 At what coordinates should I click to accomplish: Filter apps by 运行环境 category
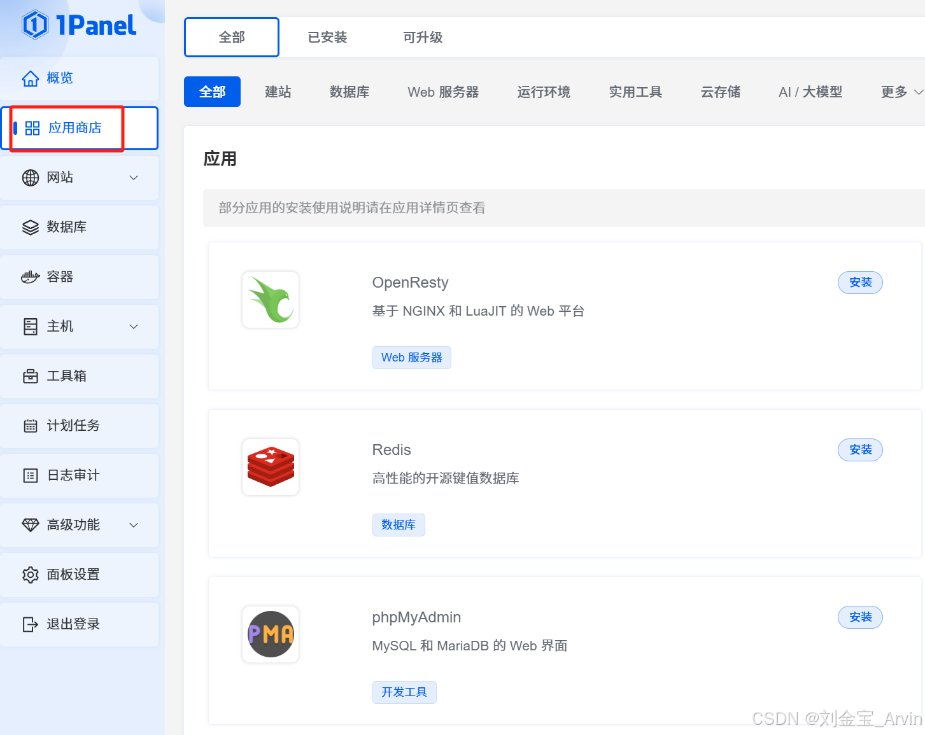(544, 92)
